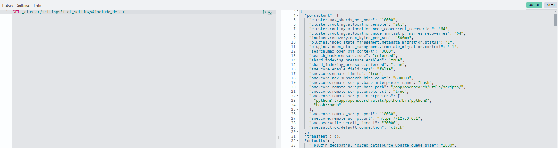This screenshot has width=558, height=148.
Task: Click "indices.recovery.max_bytes_per_sec" setting
Action: coord(361,38)
